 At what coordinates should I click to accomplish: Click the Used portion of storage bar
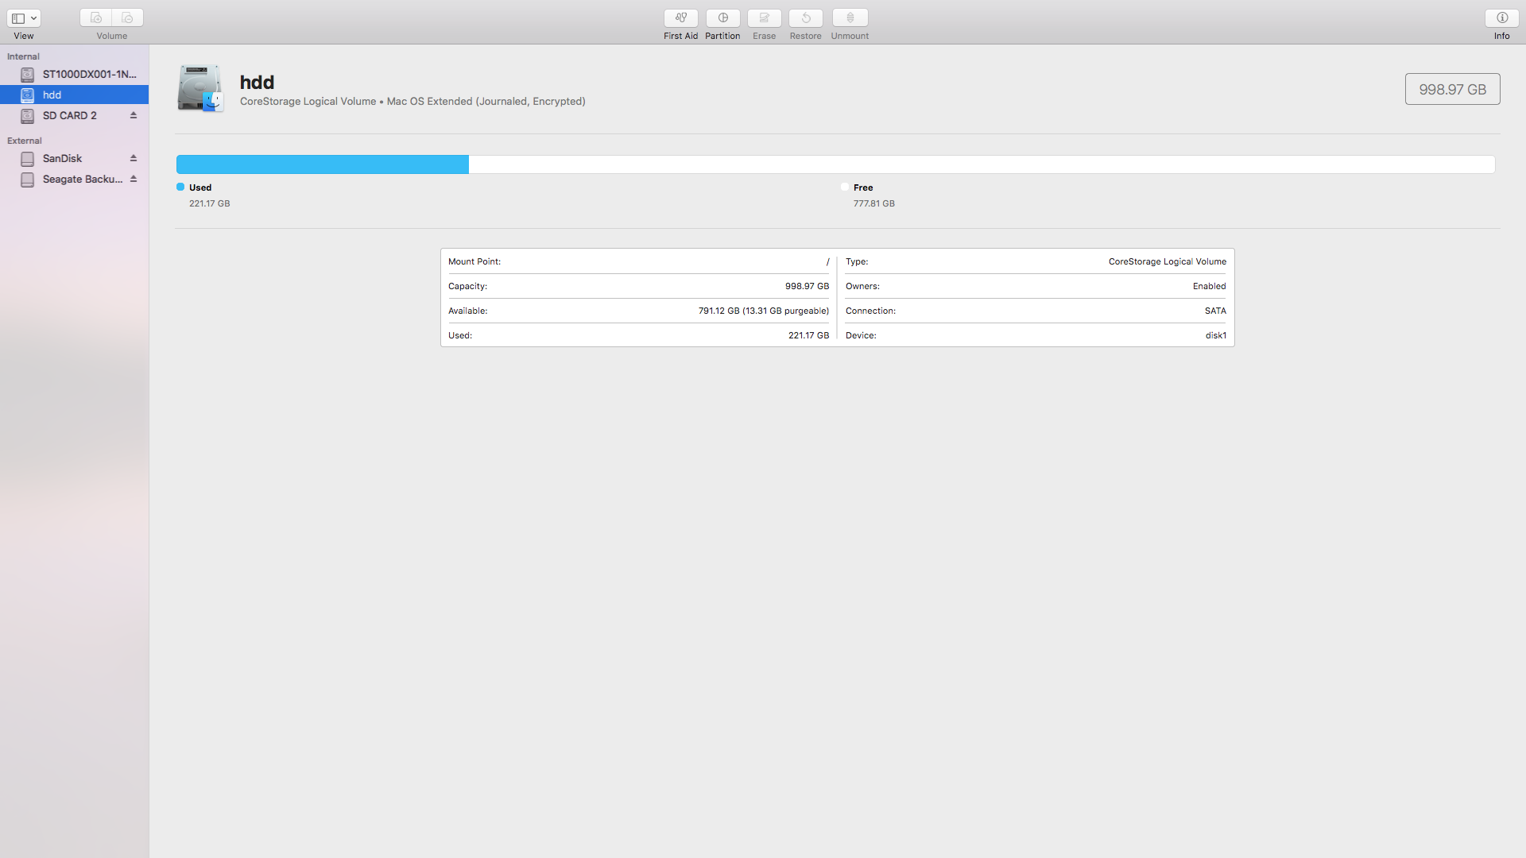point(321,164)
